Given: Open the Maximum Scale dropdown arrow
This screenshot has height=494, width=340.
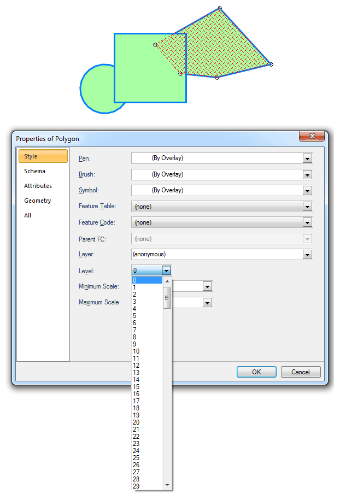Looking at the screenshot, I should point(207,303).
